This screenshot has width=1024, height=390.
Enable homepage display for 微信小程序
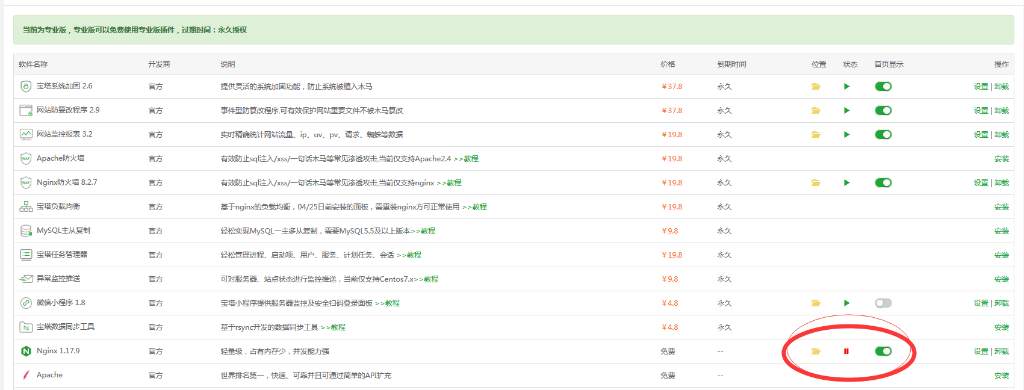click(x=883, y=303)
